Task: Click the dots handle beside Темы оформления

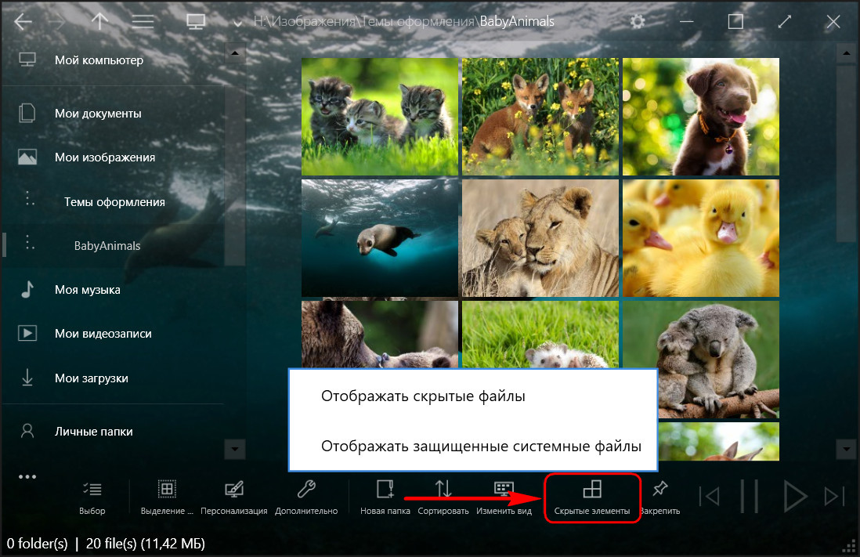Action: (30, 198)
